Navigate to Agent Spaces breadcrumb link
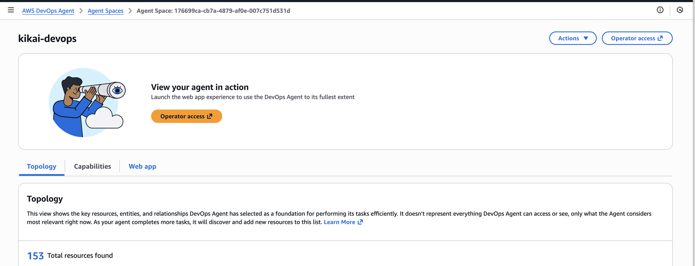This screenshot has height=266, width=695. click(x=106, y=11)
